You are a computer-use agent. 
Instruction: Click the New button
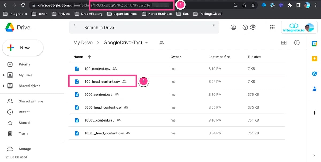[23, 48]
